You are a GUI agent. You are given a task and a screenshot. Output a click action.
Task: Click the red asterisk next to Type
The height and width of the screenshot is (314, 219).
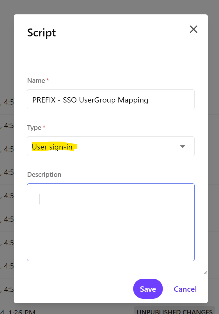[44, 127]
